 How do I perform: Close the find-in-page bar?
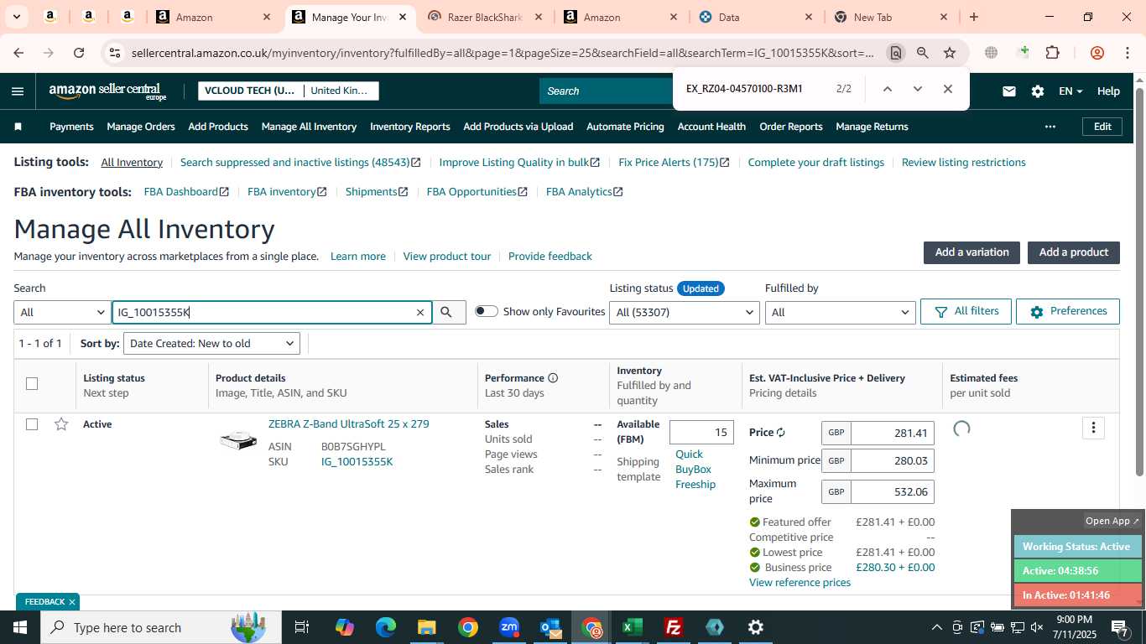pyautogui.click(x=948, y=89)
